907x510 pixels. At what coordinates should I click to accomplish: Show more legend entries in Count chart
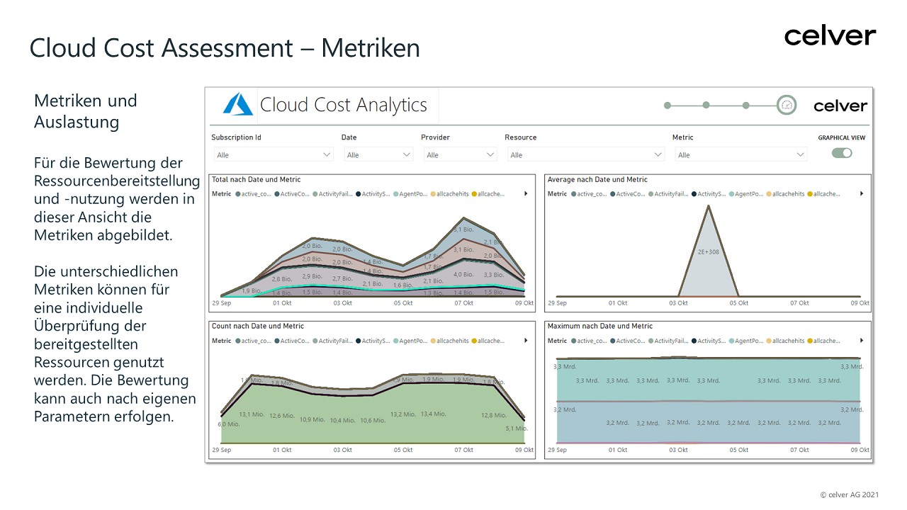526,341
